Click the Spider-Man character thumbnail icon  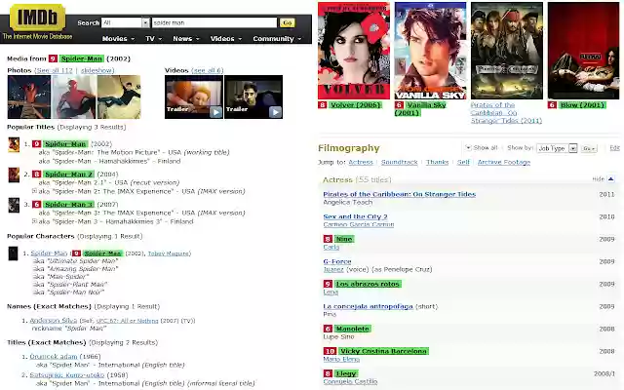coord(13,253)
